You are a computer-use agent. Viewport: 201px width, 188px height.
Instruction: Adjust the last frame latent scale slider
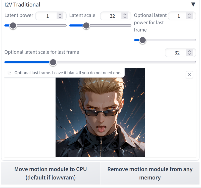[x=53, y=62]
